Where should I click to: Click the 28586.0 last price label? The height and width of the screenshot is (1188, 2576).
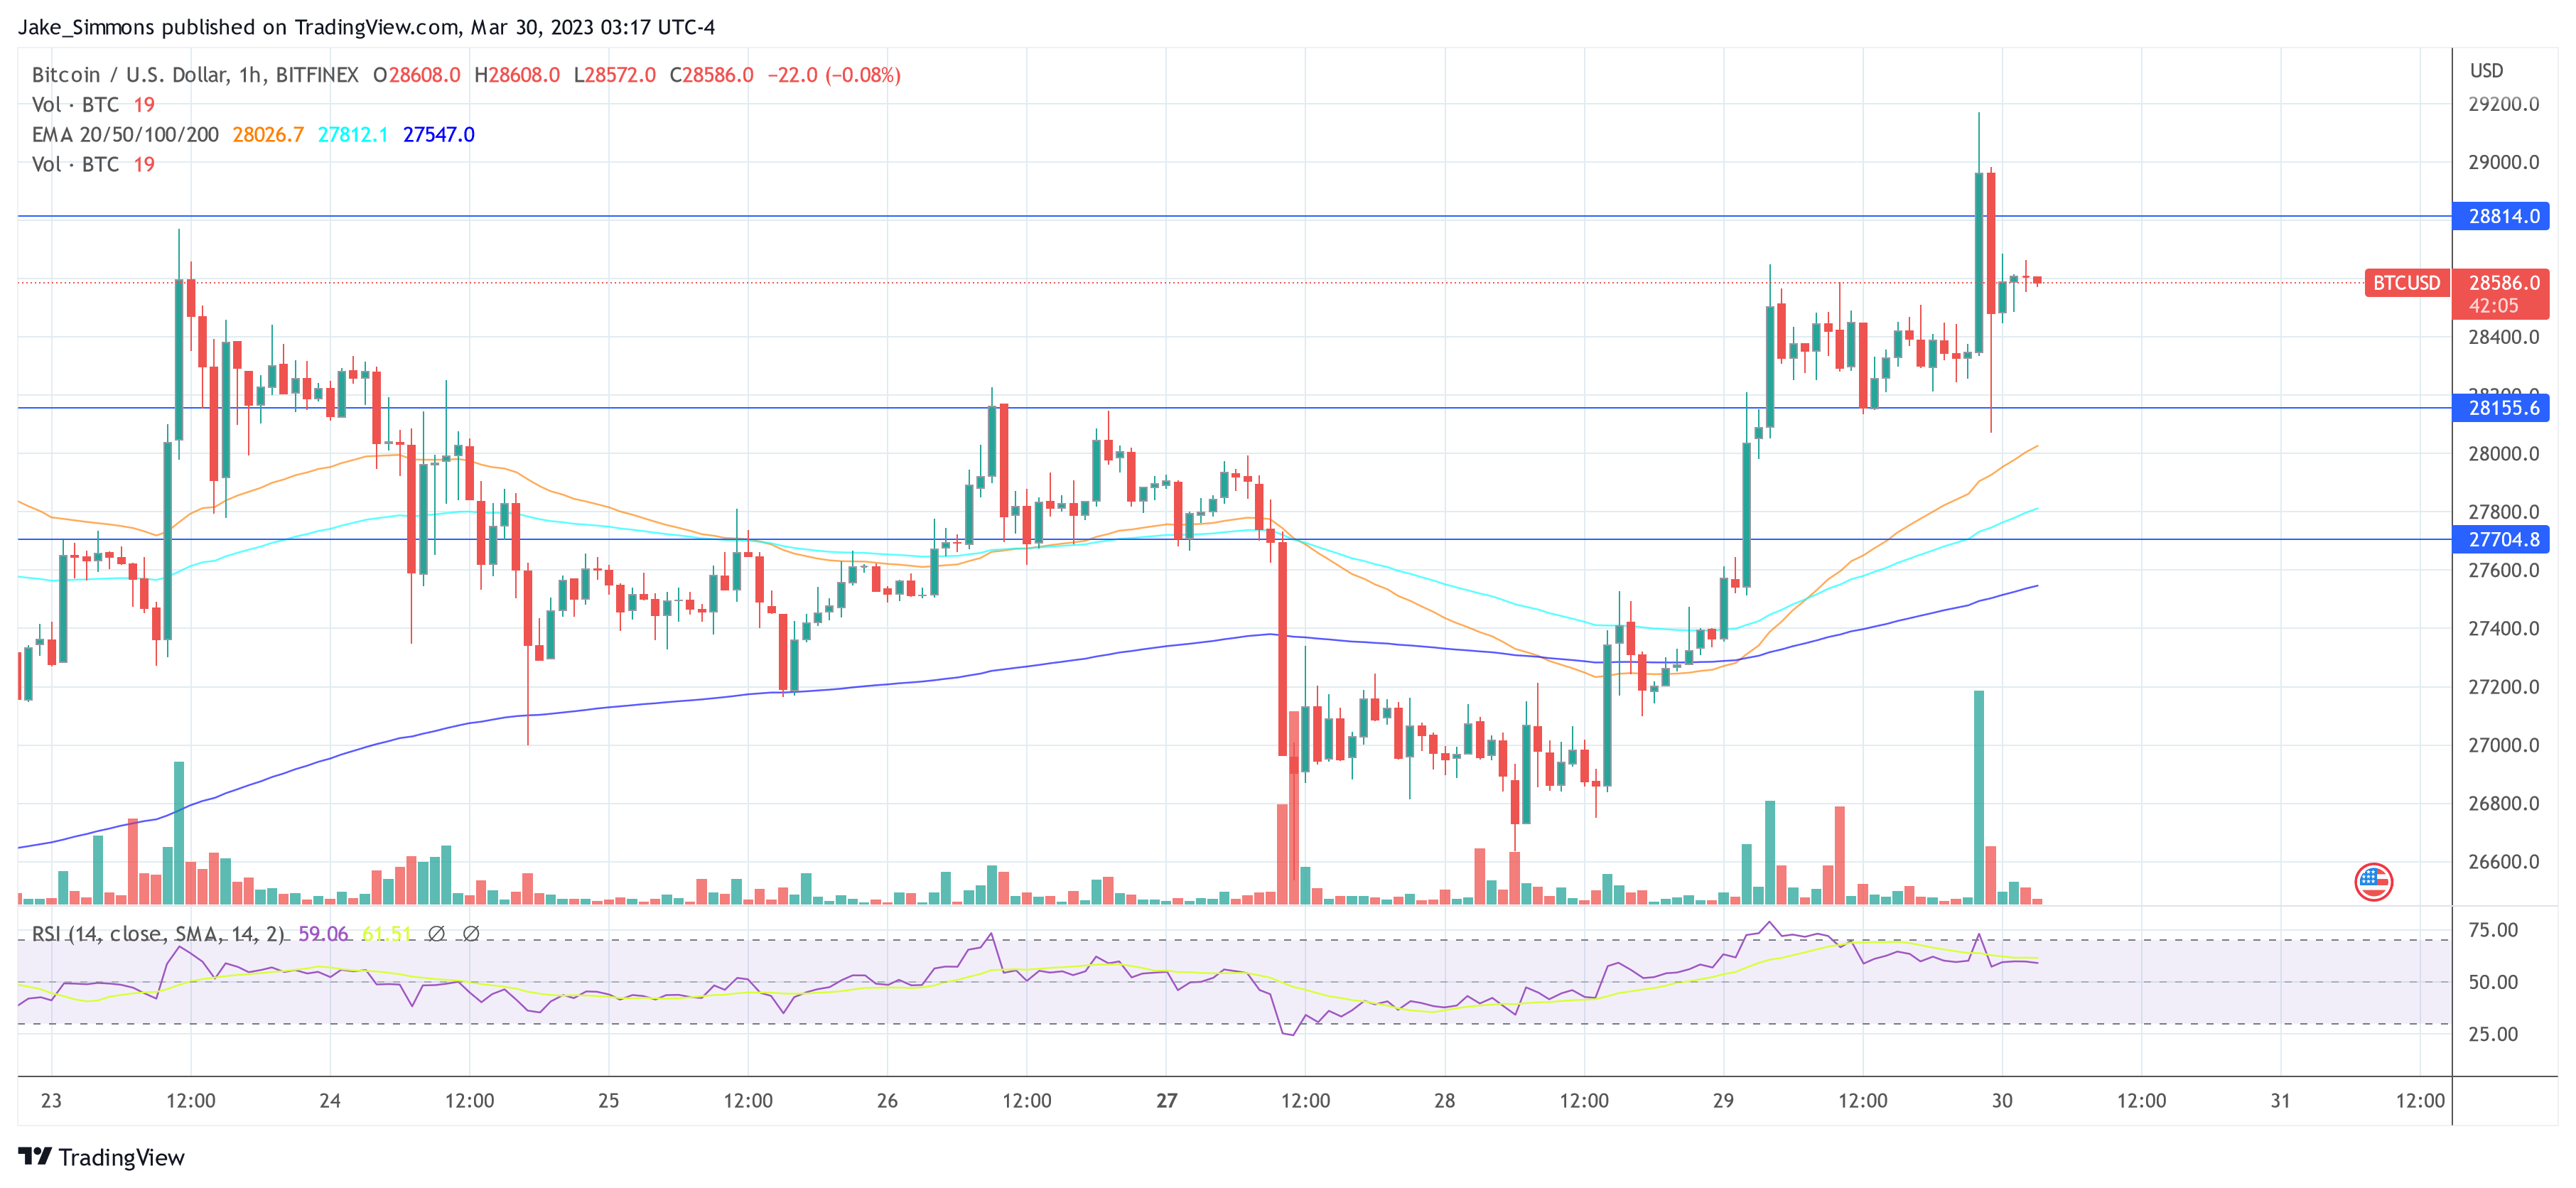point(2503,283)
